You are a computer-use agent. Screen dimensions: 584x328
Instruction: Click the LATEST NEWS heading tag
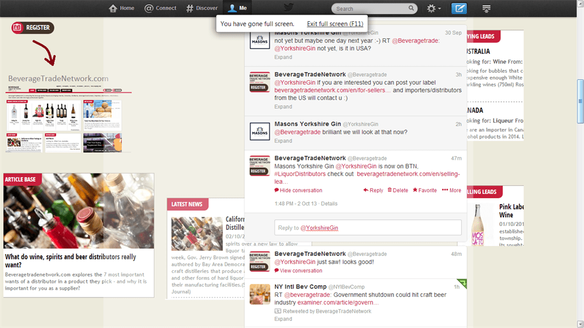click(x=187, y=204)
